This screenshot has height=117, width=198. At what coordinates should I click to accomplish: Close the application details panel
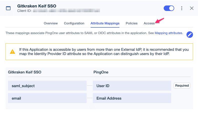pos(191,8)
